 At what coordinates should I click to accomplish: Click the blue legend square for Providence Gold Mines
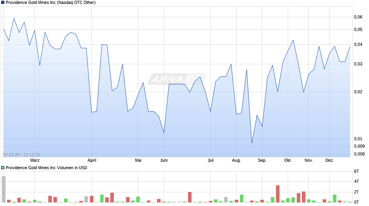(3, 3)
